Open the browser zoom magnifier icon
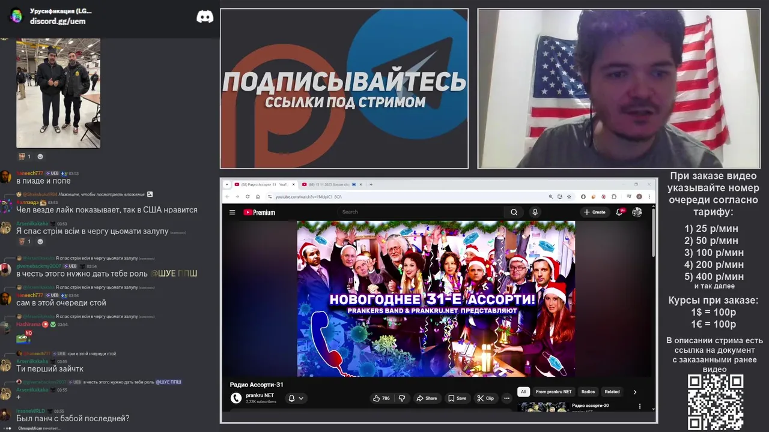The image size is (769, 432). tap(551, 197)
